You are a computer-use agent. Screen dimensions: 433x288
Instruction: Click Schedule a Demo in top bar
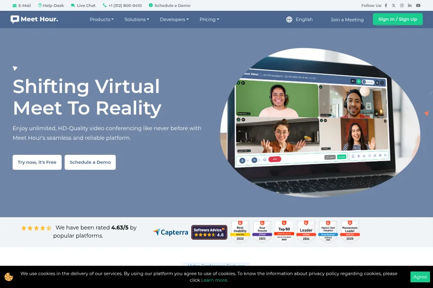(170, 5)
